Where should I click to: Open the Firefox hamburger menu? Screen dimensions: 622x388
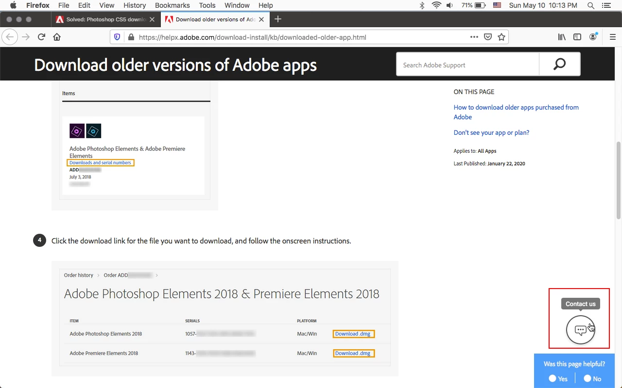tap(612, 37)
